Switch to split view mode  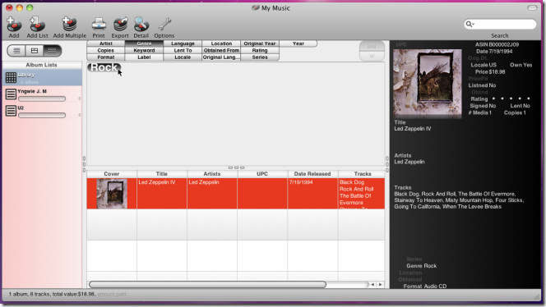[x=35, y=51]
